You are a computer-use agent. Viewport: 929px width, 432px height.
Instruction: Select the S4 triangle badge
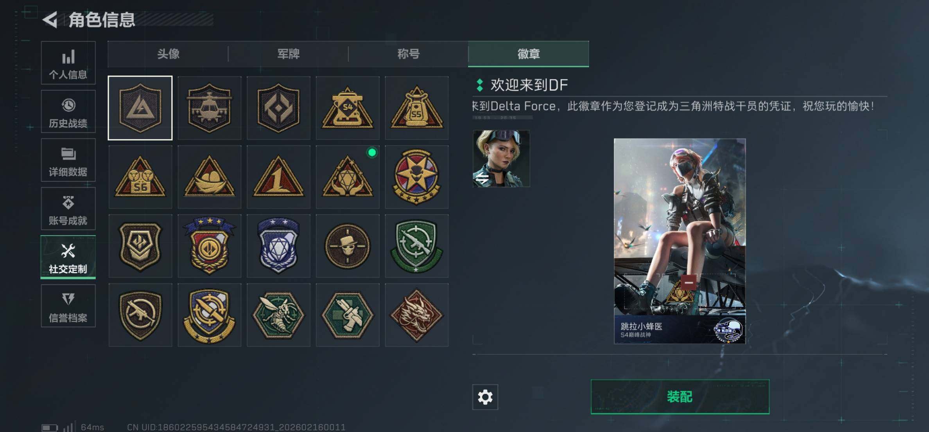tap(348, 108)
